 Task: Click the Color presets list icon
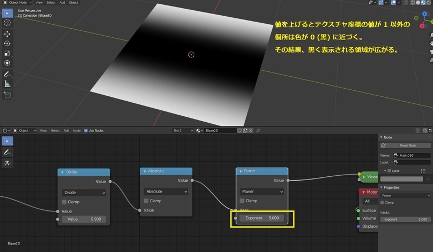click(x=423, y=171)
